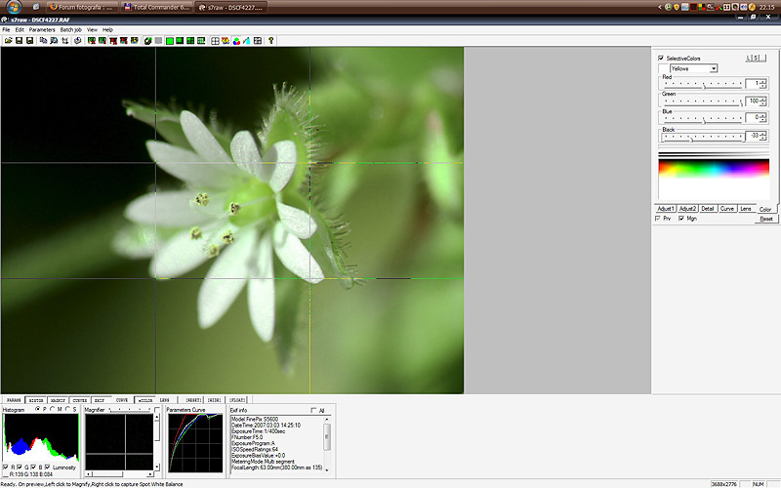The height and width of the screenshot is (488, 781).
Task: Click the cyan and red levels toolbar icon
Action: tap(247, 41)
